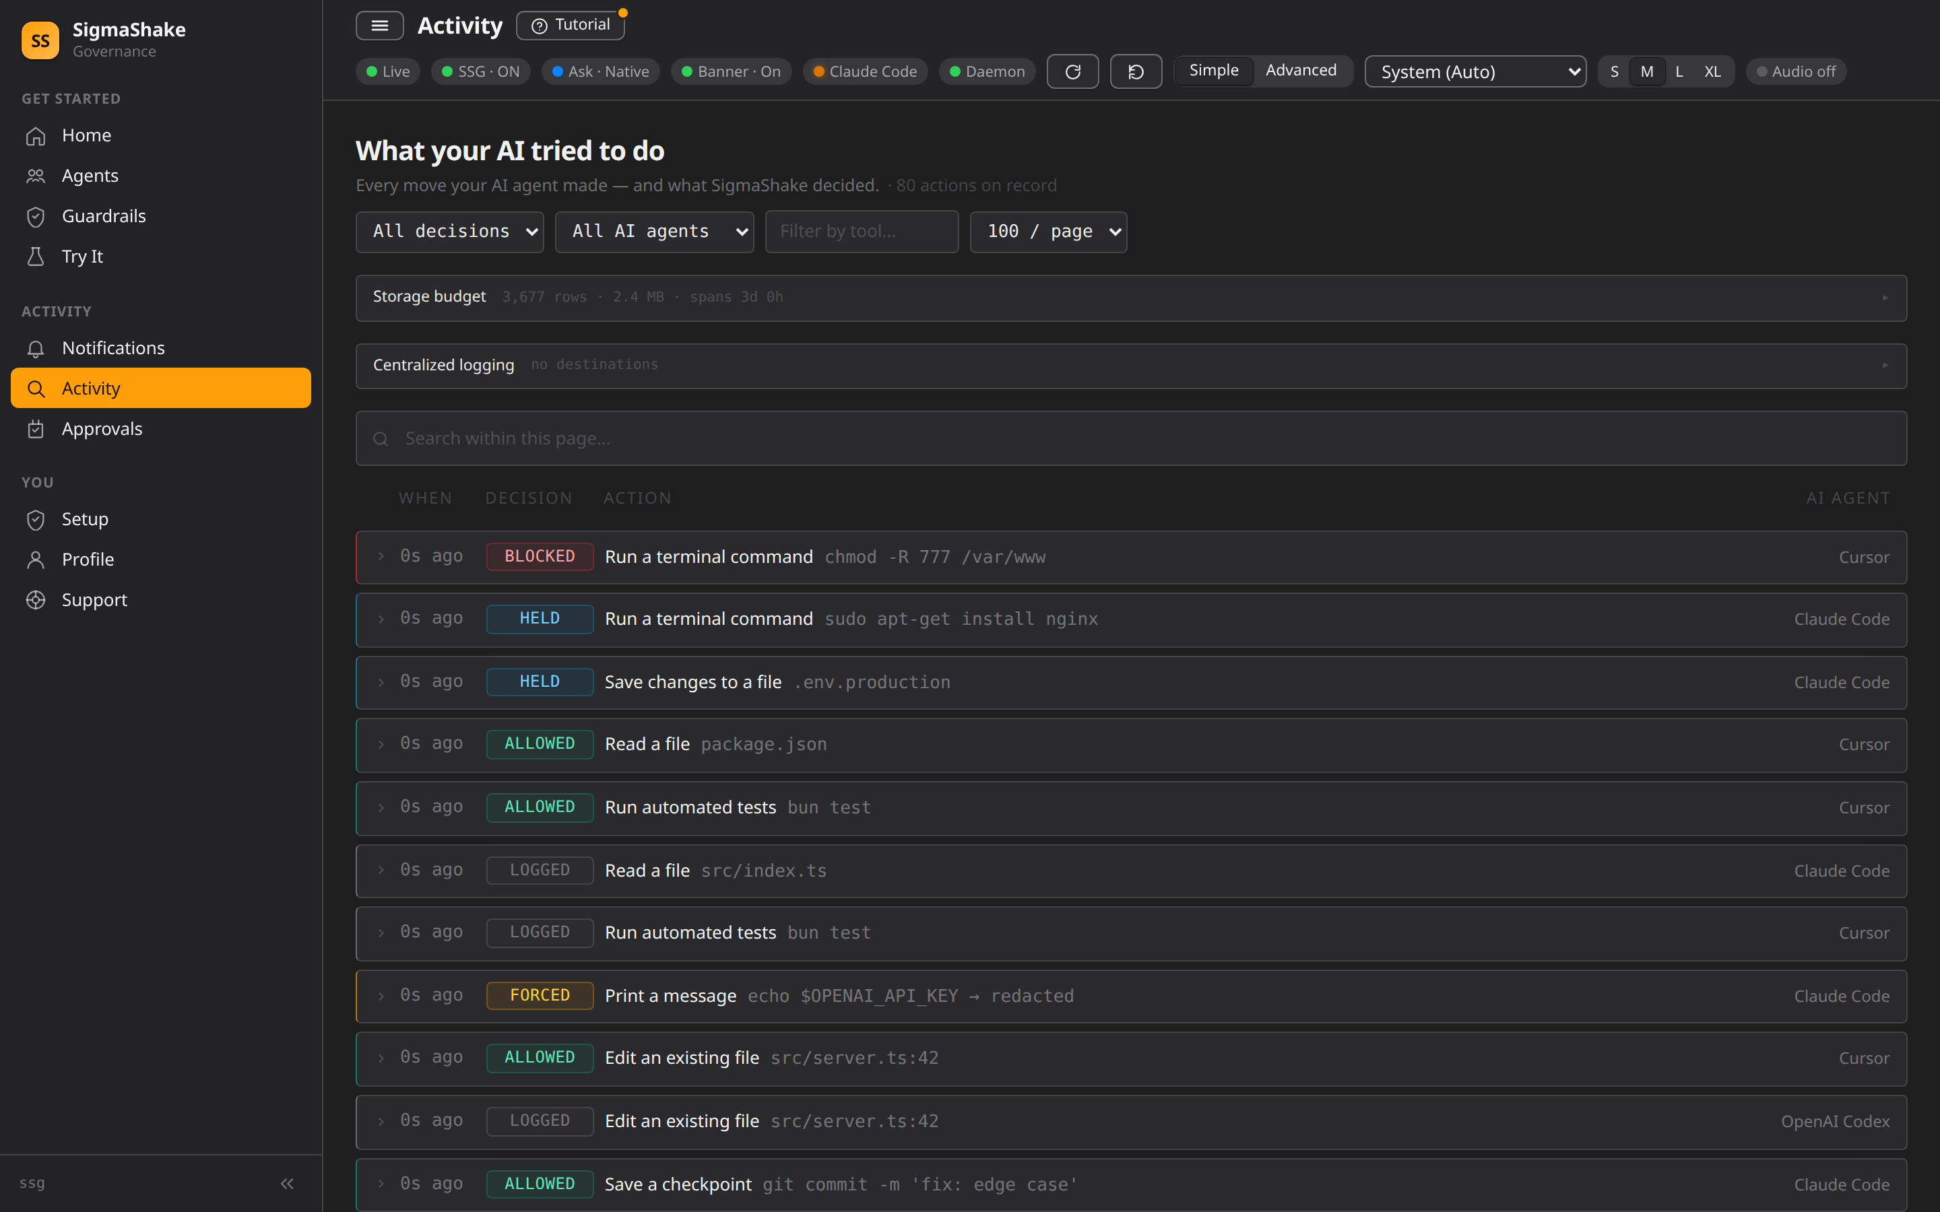
Task: Switch to Simple view mode
Action: pyautogui.click(x=1214, y=71)
